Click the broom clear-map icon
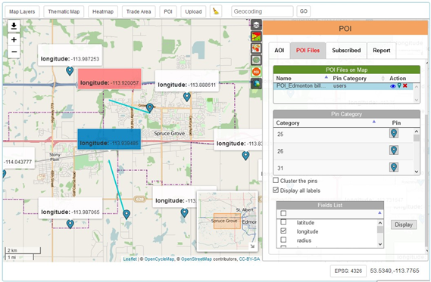 point(216,11)
